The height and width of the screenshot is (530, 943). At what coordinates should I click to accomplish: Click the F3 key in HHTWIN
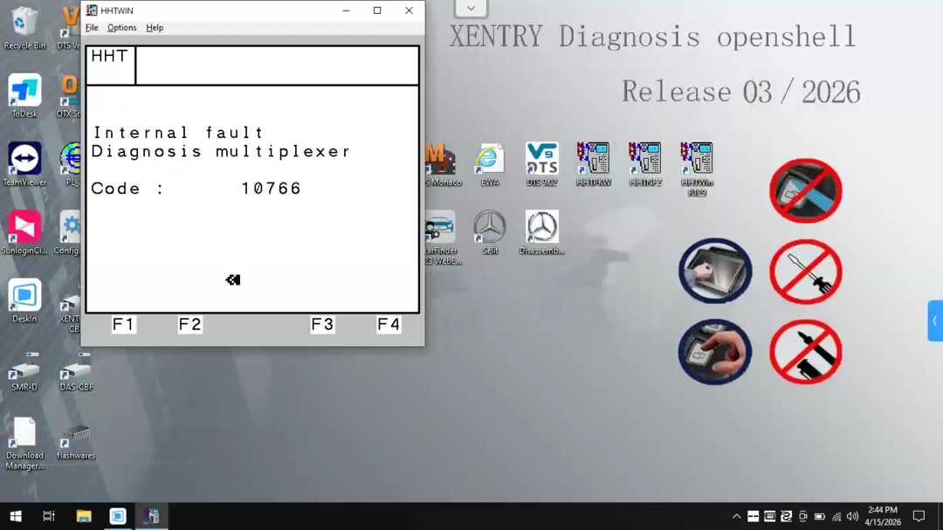click(x=321, y=325)
